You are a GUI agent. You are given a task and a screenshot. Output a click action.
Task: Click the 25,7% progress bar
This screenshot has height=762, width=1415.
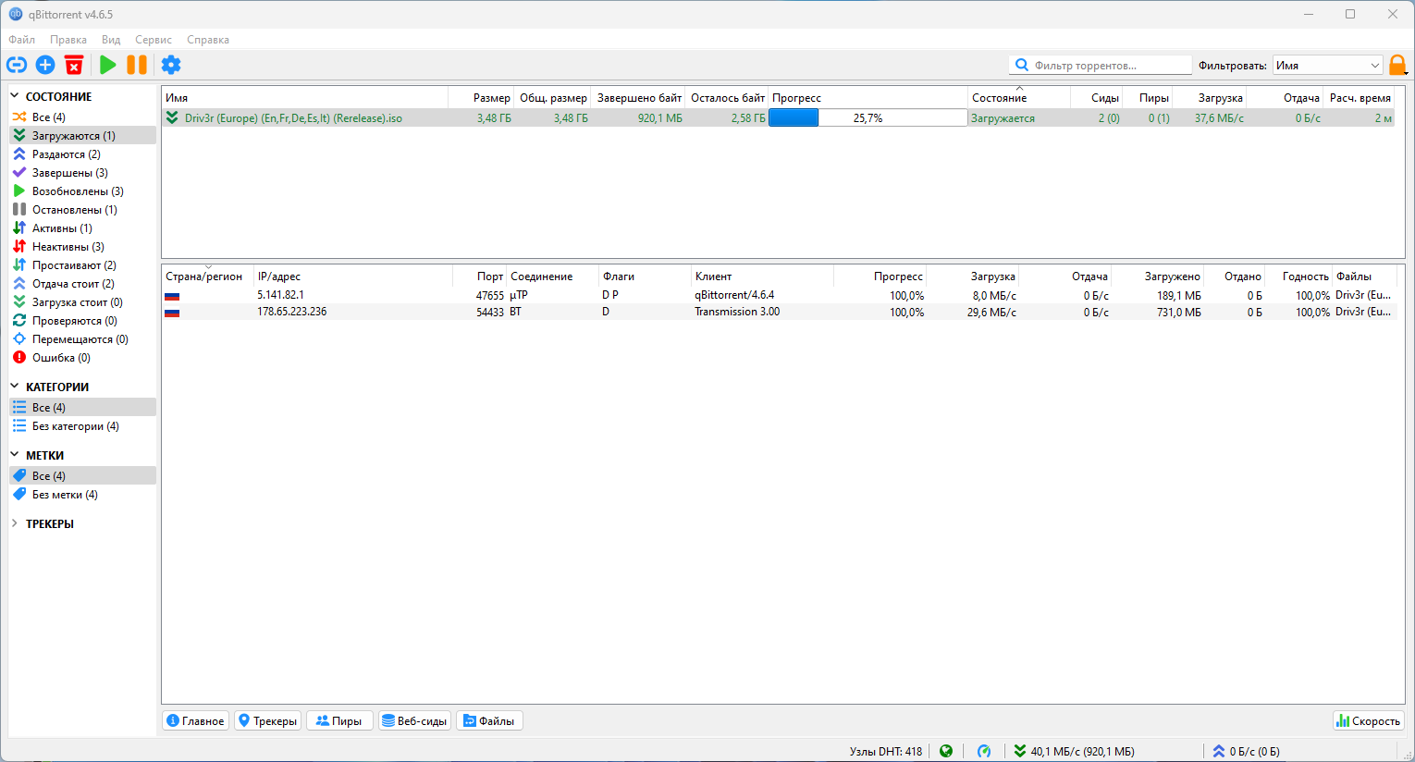pyautogui.click(x=867, y=118)
